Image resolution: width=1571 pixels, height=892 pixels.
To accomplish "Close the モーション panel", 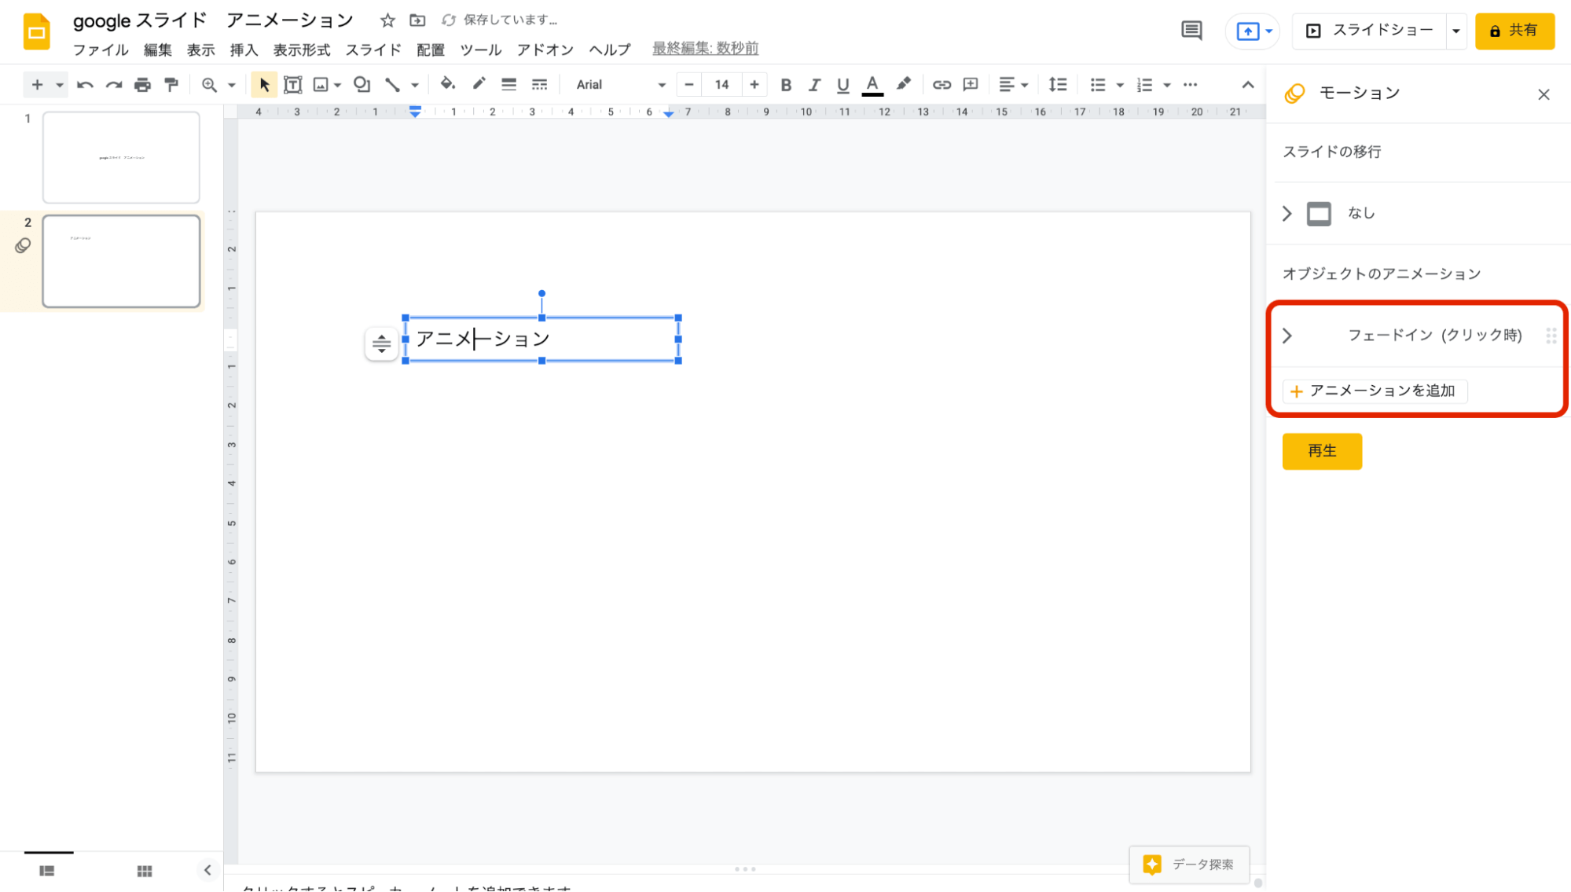I will [1543, 94].
